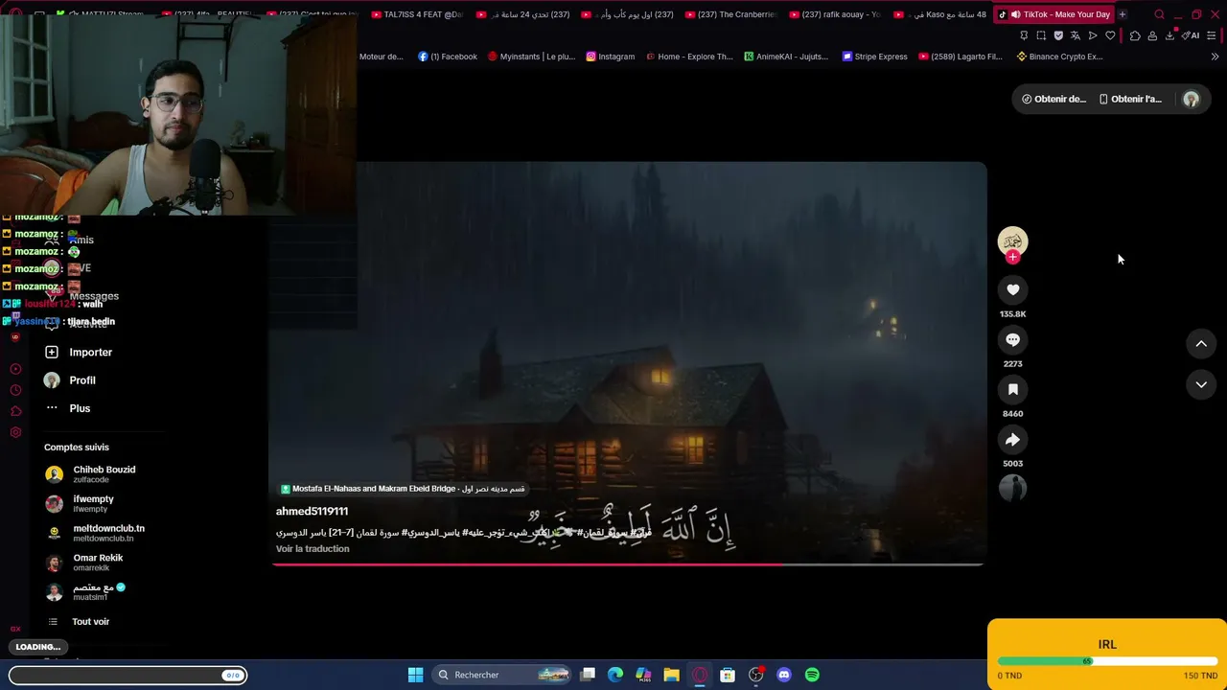Image resolution: width=1227 pixels, height=690 pixels.
Task: Click the ahmed5119111 username on the video
Action: coord(312,512)
